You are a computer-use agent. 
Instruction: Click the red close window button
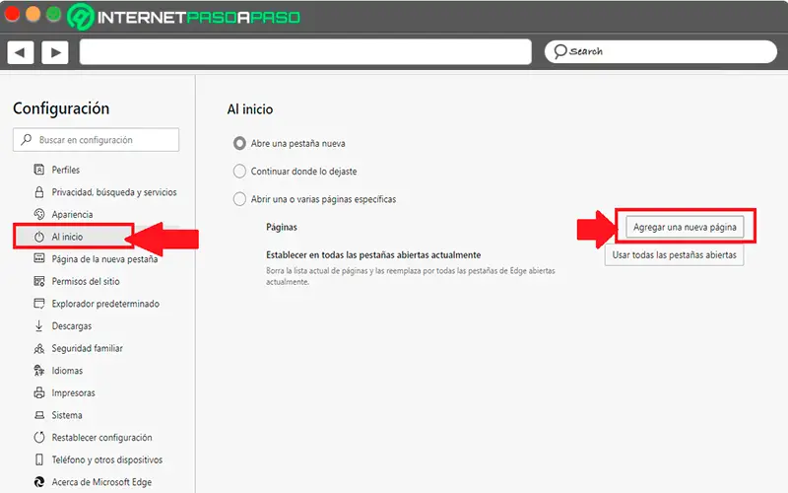(12, 13)
